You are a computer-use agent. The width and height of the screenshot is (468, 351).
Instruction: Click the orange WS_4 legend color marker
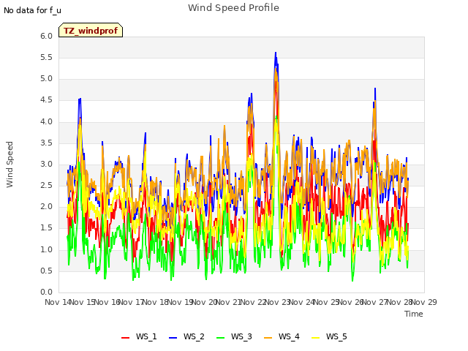click(x=268, y=338)
